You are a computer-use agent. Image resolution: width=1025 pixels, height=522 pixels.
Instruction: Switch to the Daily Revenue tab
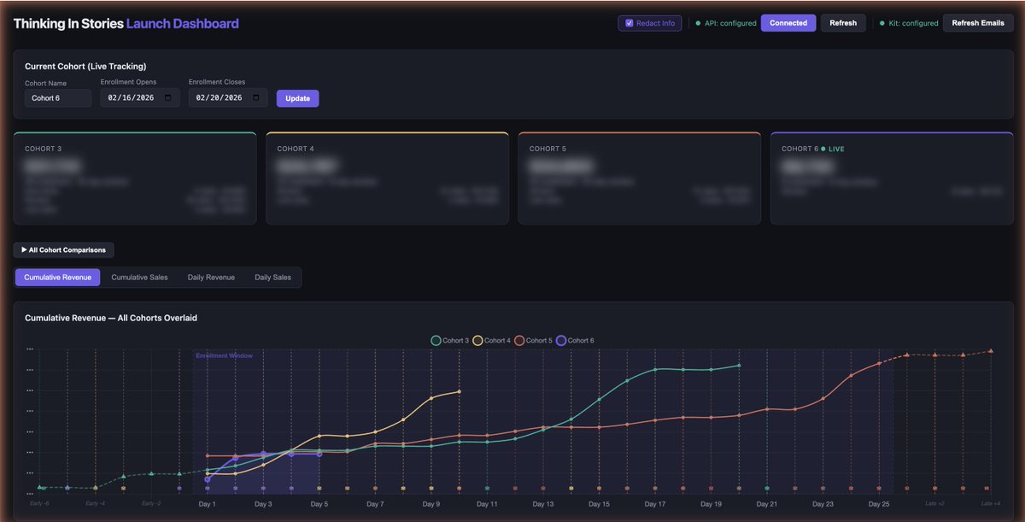[209, 278]
